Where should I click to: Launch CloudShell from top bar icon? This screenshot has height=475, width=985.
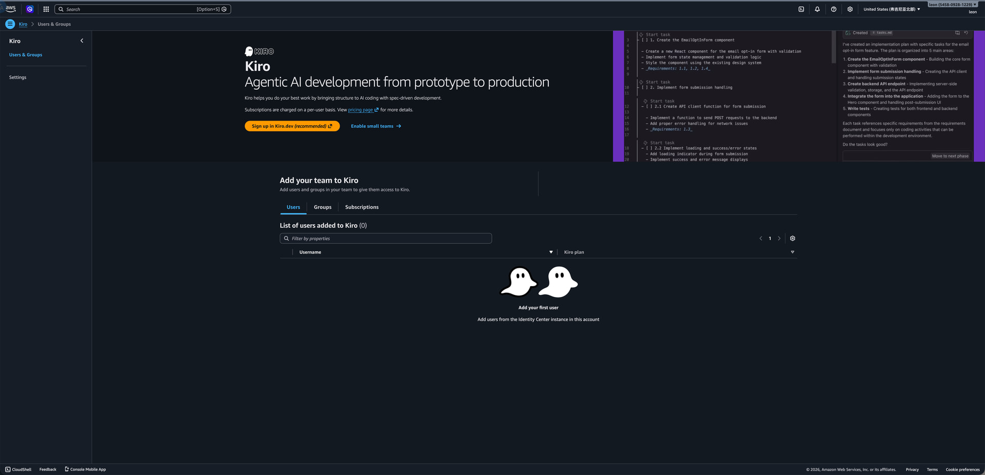(x=801, y=9)
